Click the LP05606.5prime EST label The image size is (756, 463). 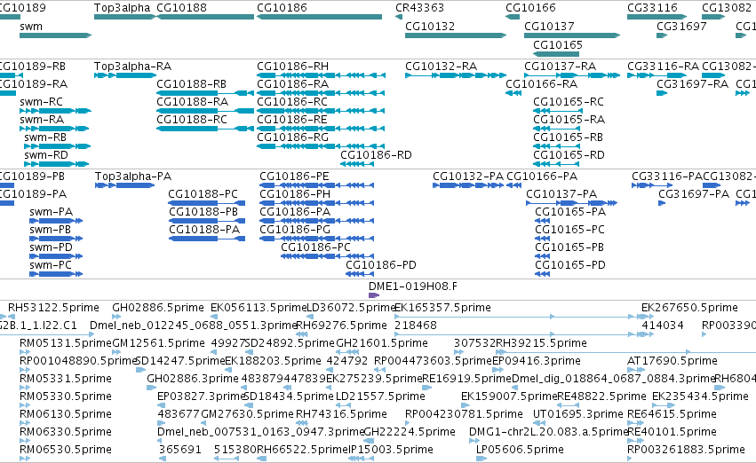point(520,450)
